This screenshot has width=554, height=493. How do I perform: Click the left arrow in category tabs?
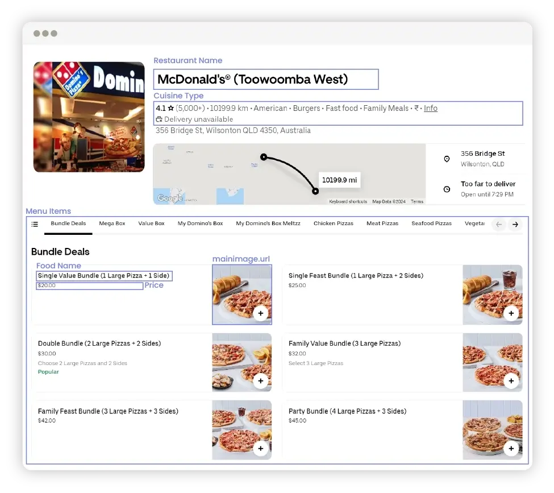pos(499,224)
